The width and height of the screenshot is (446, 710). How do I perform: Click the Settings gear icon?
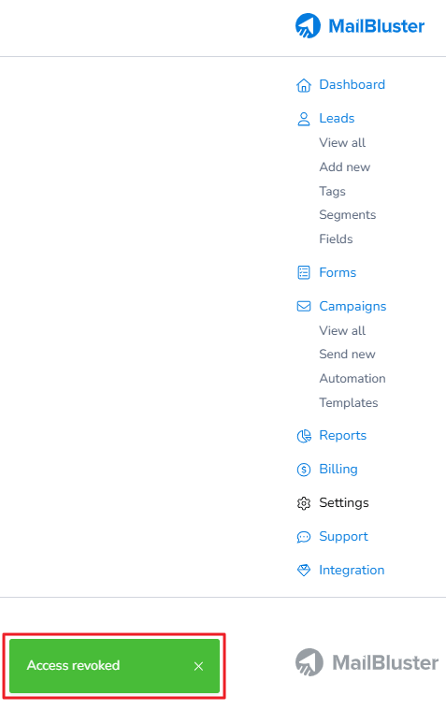coord(303,503)
